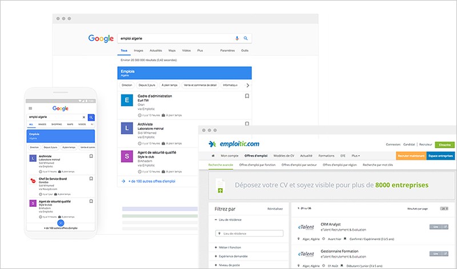Click the blue Espace entreprises button

click(x=440, y=156)
